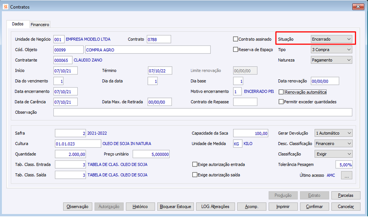Viewport: 368px width, 217px height.
Task: Toggle Exige autorização saída checkbox
Action: point(195,175)
